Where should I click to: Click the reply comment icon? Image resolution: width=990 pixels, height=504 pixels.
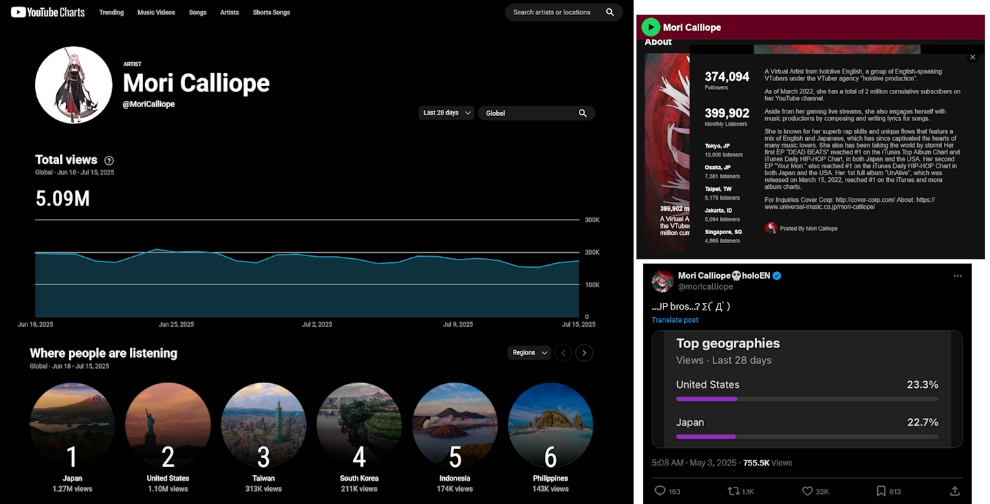pos(660,491)
